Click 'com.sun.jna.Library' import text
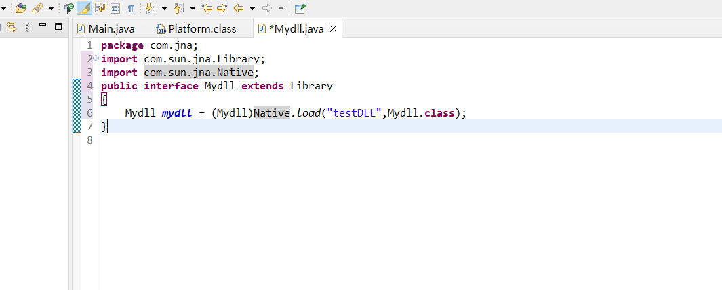Screen dimensions: 722x290 click(x=201, y=59)
